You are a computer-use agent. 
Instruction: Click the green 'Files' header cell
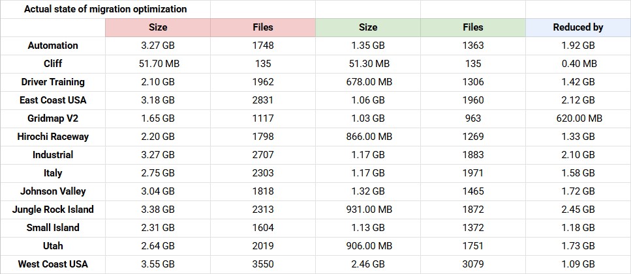(x=473, y=27)
